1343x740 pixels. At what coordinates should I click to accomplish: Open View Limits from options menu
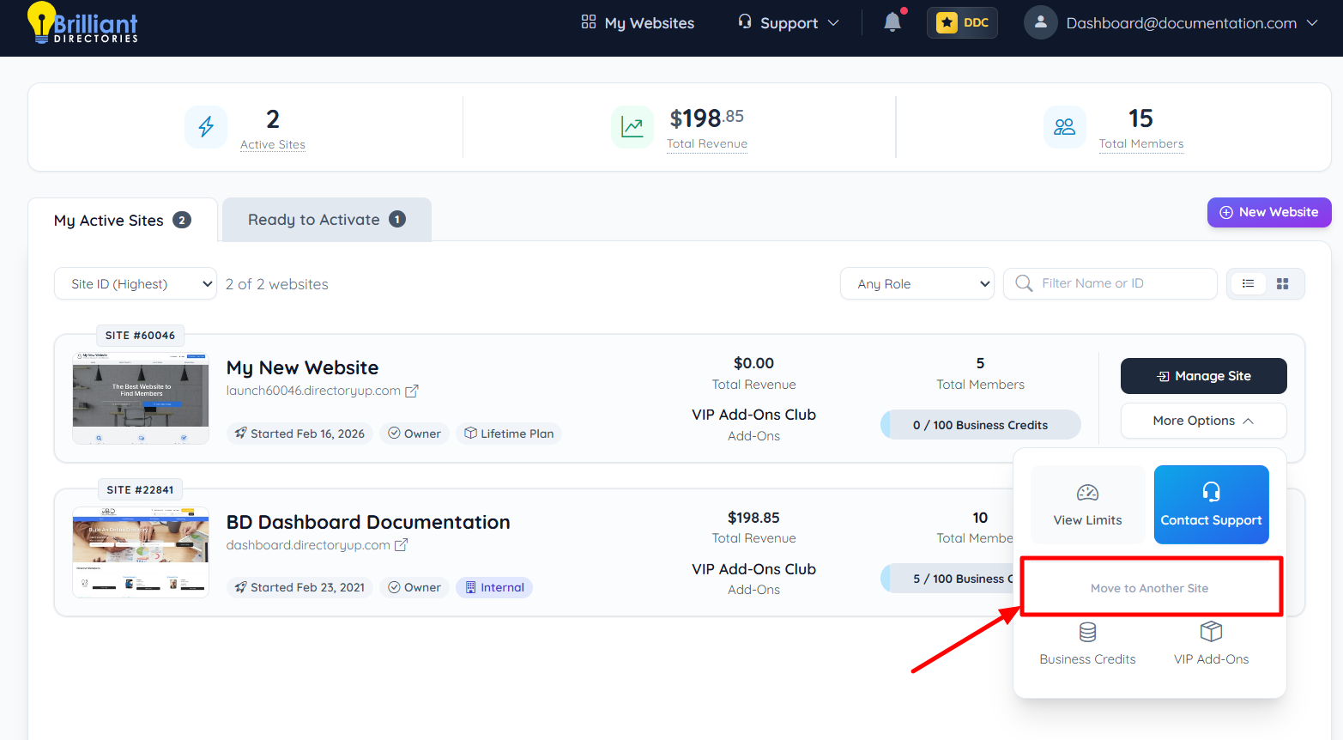(1087, 505)
